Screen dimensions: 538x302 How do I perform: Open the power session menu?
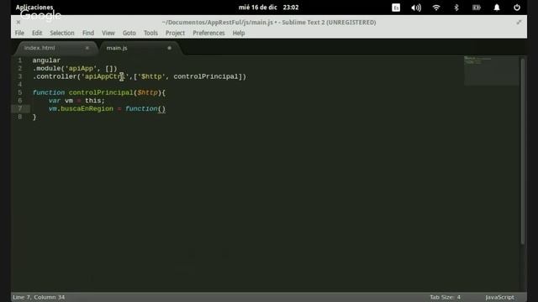coord(517,8)
